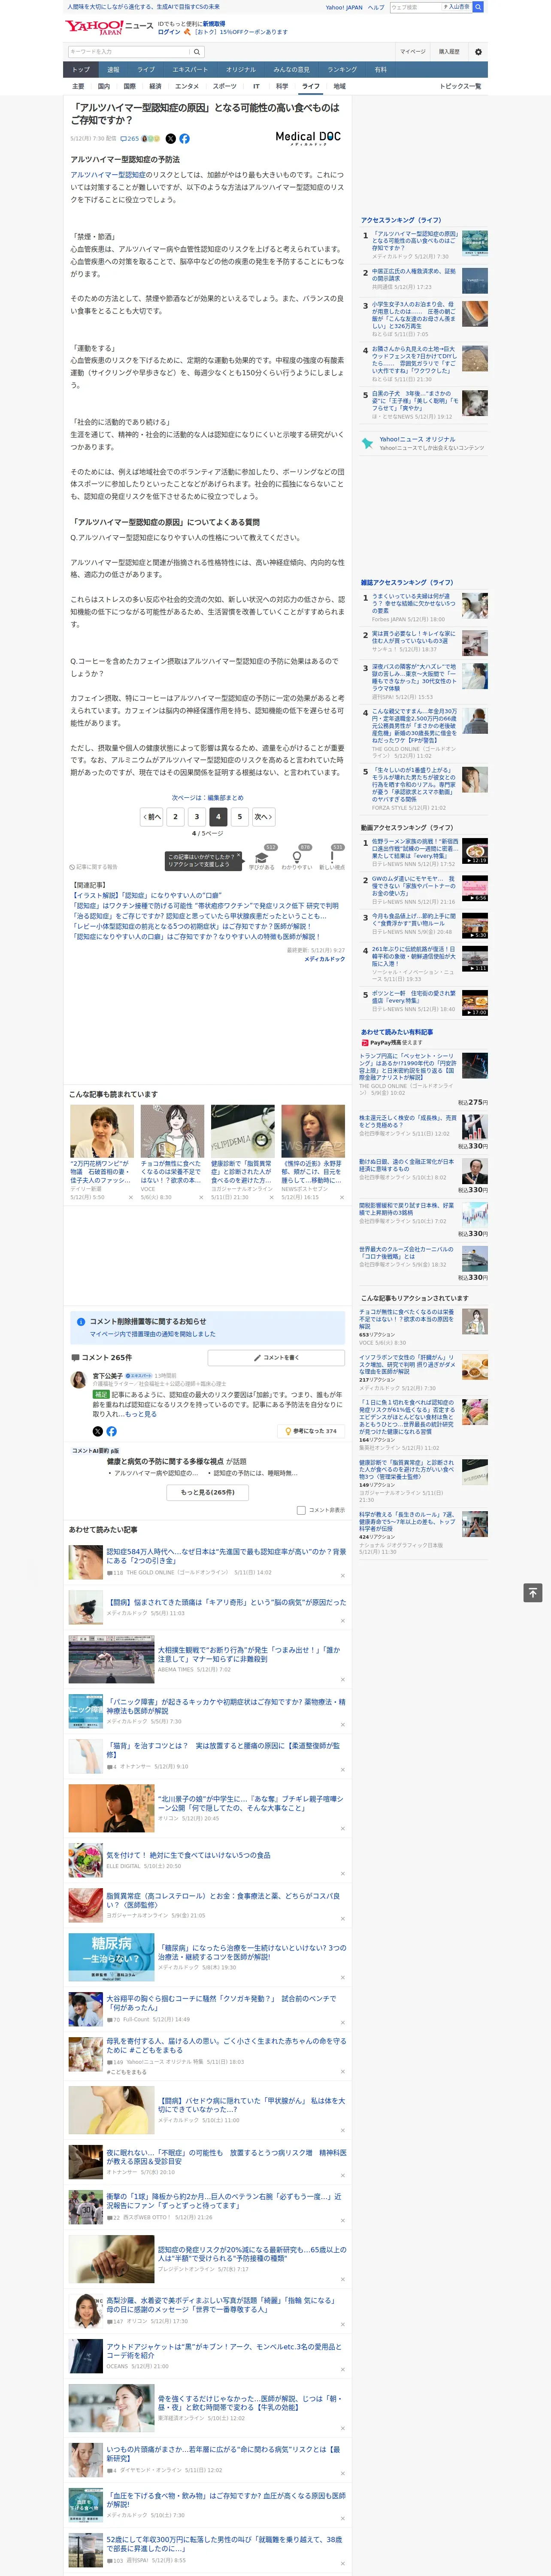
Task: Open the メディカルドック source link
Action: click(x=325, y=959)
